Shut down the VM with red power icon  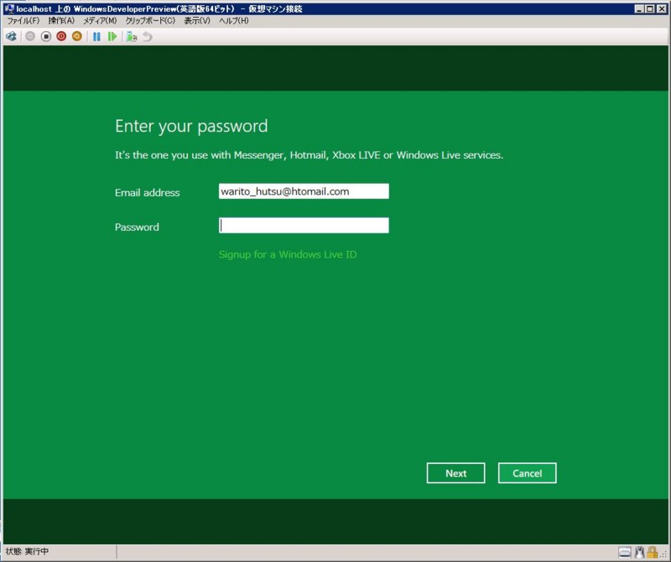click(x=61, y=37)
